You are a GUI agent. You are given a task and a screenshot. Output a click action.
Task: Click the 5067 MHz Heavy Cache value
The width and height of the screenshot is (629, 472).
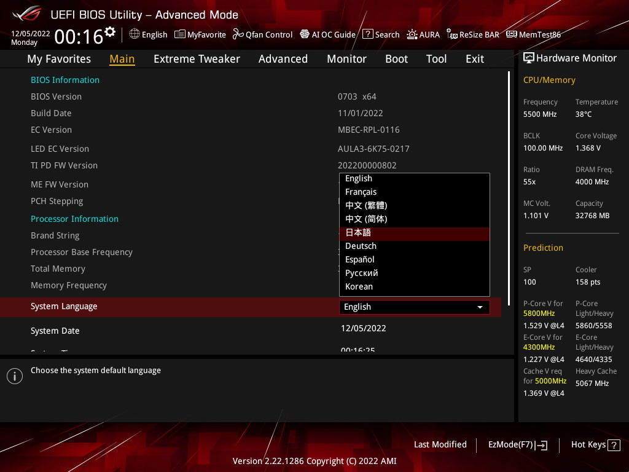click(592, 383)
